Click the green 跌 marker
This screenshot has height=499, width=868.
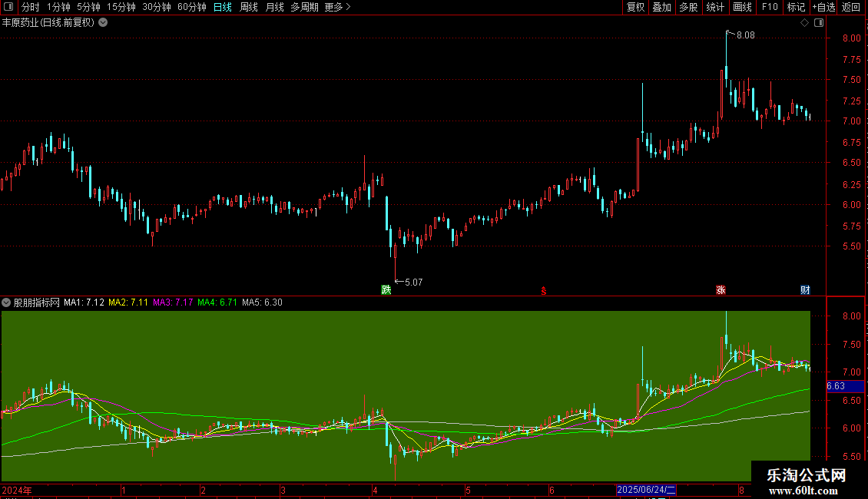386,290
